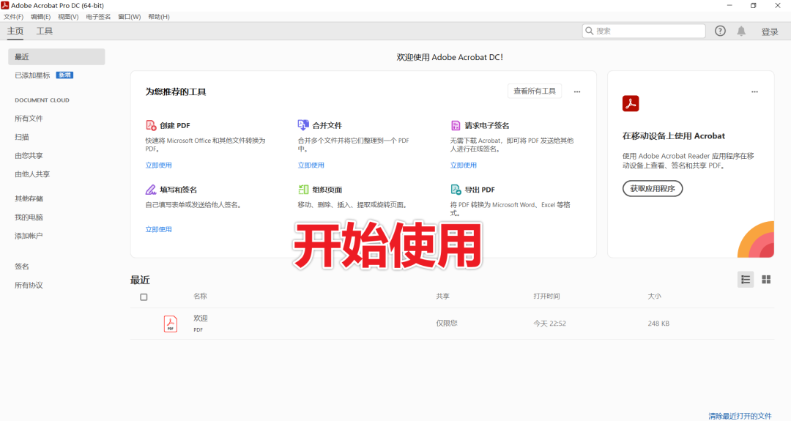The height and width of the screenshot is (421, 791).
Task: Click the 创建 PDF heading
Action: tap(175, 125)
